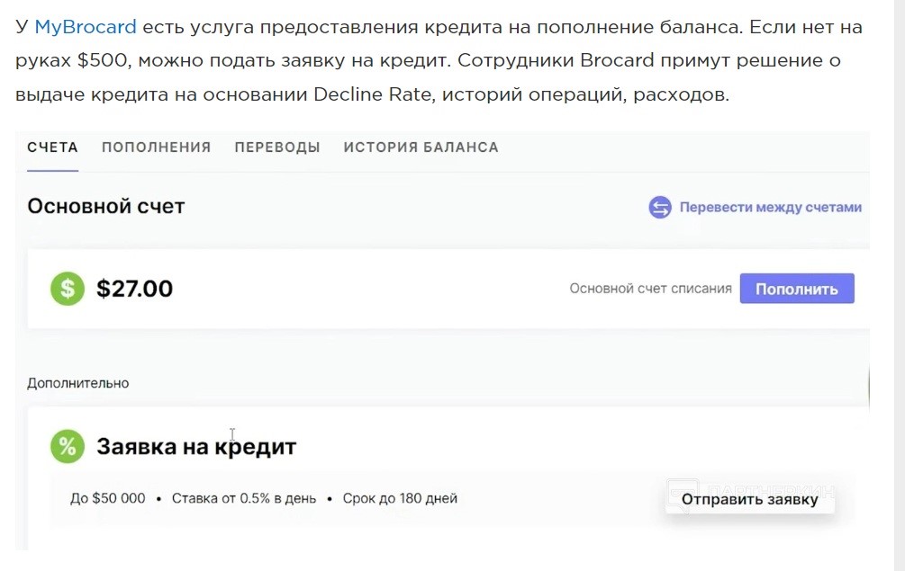Click the Дополнительно section label
Screen dimensions: 905x571
click(x=77, y=383)
